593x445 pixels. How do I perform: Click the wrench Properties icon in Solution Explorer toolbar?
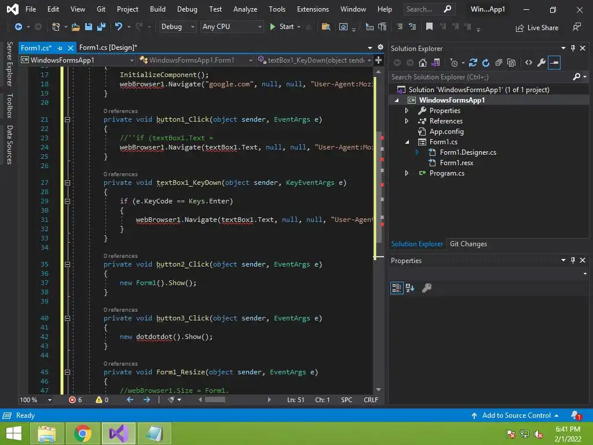tap(541, 63)
